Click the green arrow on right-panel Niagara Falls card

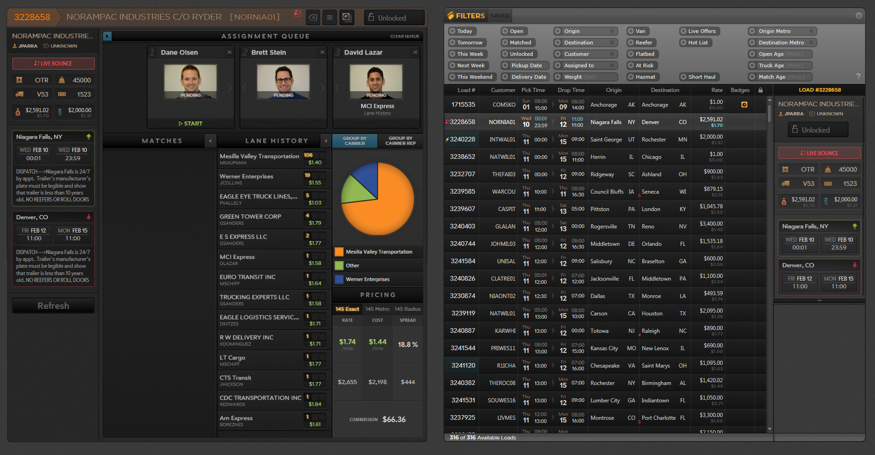point(854,226)
